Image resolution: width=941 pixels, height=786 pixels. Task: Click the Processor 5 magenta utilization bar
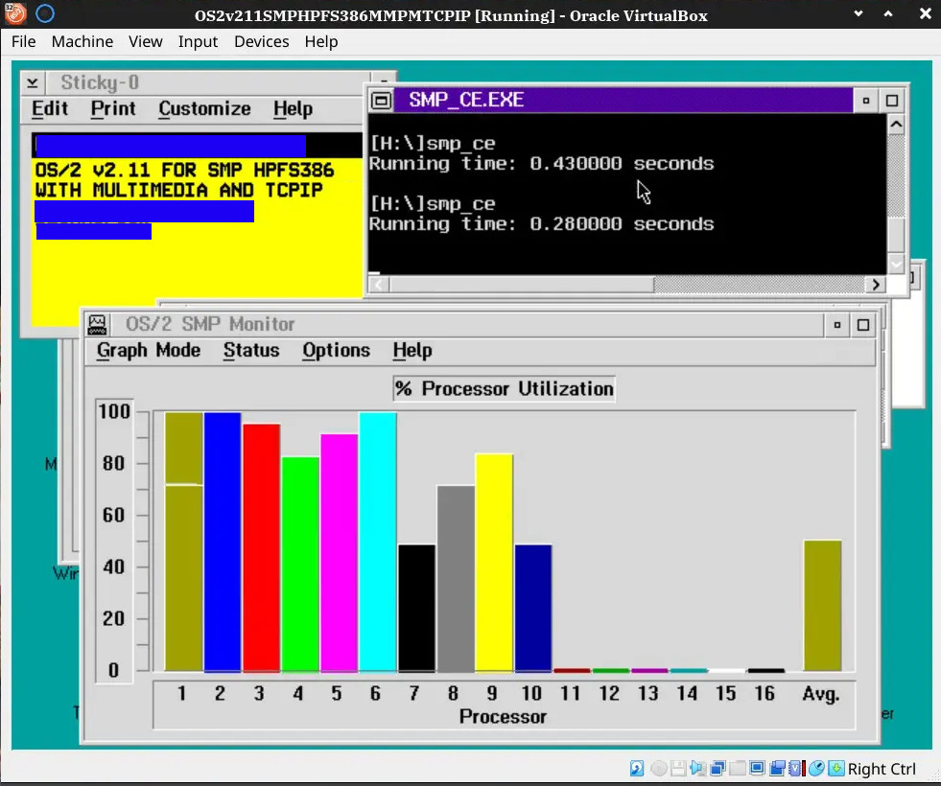click(x=339, y=552)
